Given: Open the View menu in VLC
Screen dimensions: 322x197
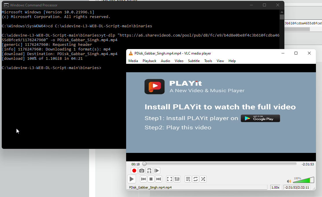Looking at the screenshot, I should [220, 61].
